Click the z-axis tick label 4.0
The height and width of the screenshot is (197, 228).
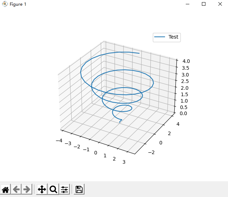click(186, 61)
